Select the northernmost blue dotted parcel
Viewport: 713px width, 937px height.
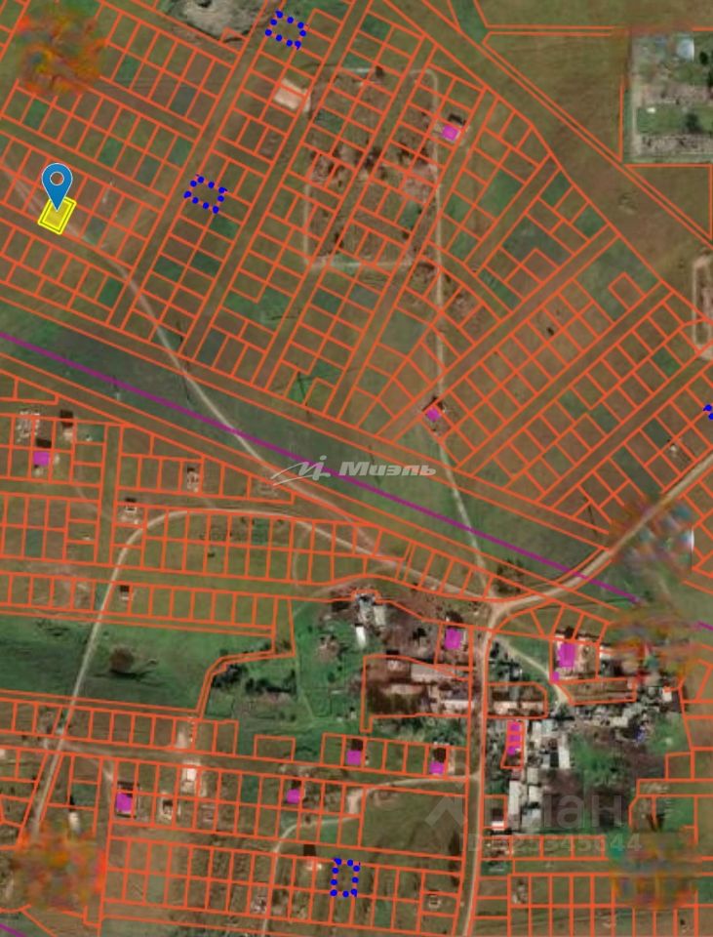[286, 30]
